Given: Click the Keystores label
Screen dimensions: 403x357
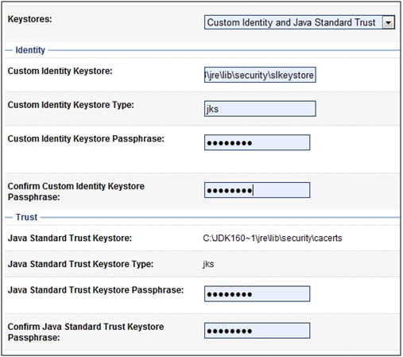Looking at the screenshot, I should pos(30,19).
